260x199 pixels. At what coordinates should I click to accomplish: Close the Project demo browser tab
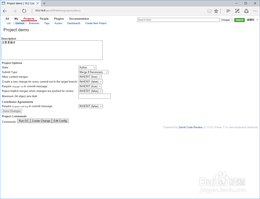(38, 3)
